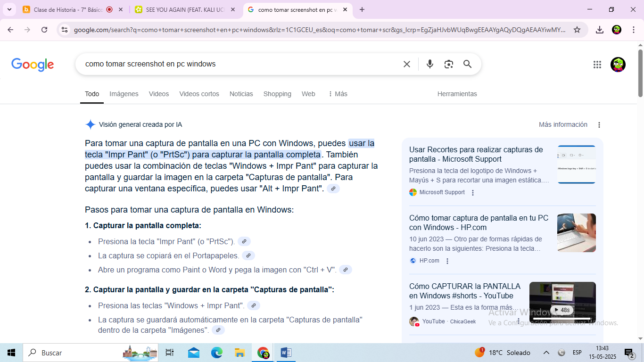Submit search with magnifying glass icon

pos(468,64)
